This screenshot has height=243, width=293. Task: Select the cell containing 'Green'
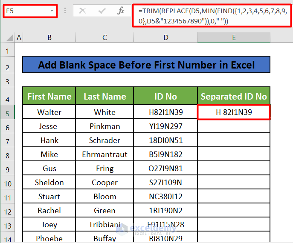(x=104, y=210)
